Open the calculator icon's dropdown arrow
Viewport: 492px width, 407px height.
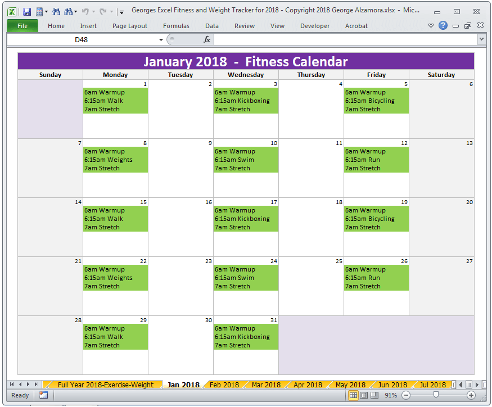point(47,12)
